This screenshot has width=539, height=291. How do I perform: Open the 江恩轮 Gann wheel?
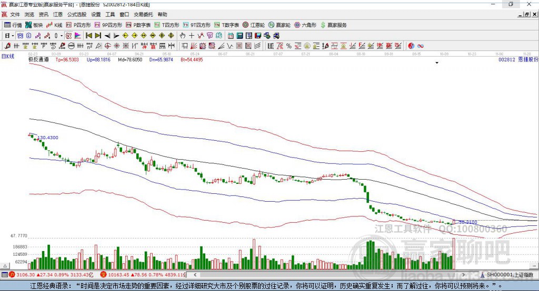(254, 25)
